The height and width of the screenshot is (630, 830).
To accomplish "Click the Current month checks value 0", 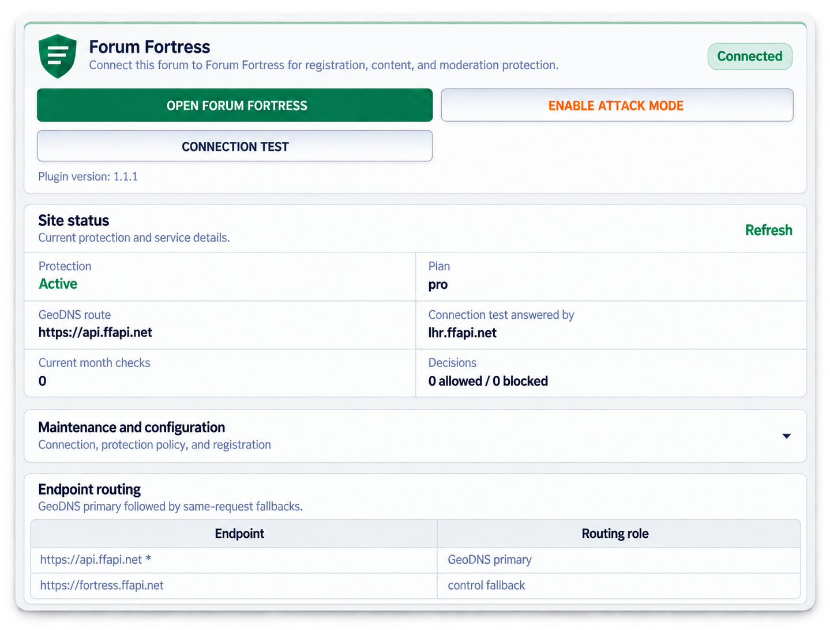I will click(42, 381).
